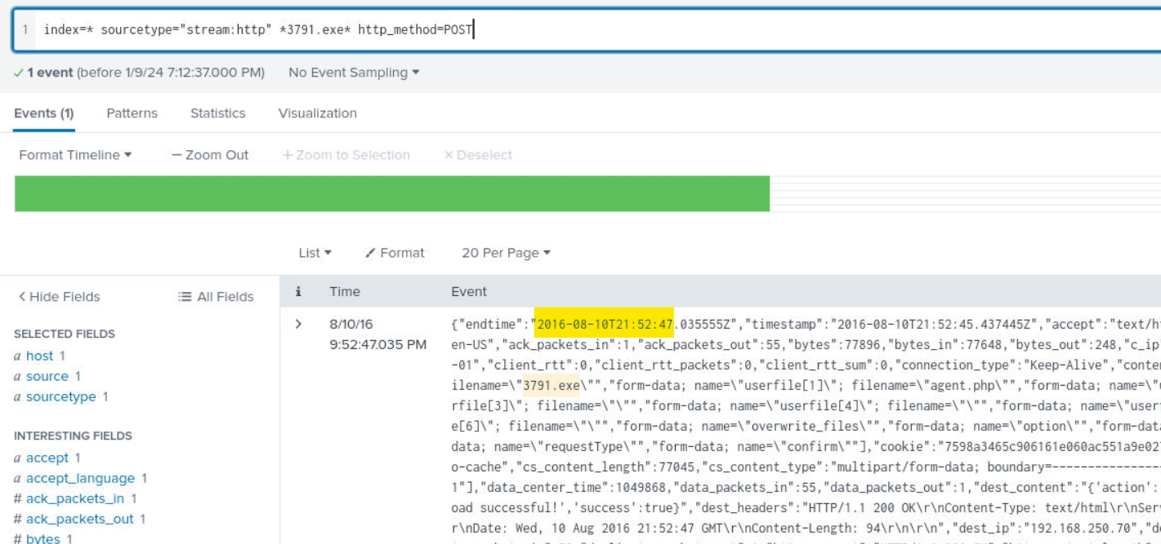The image size is (1161, 544).
Task: Open the All Fields list
Action: point(216,297)
